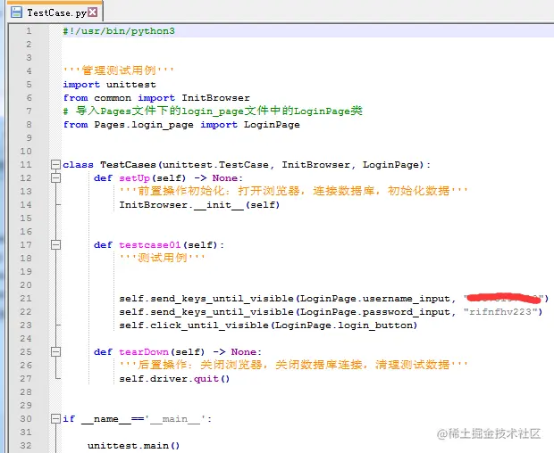Click 'InitBrowser.__init__(self)' call
The height and width of the screenshot is (453, 554).
click(x=199, y=205)
